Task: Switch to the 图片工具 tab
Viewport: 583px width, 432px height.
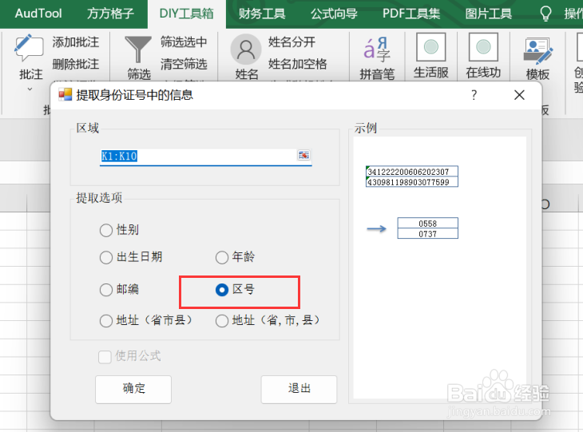Action: pos(488,14)
